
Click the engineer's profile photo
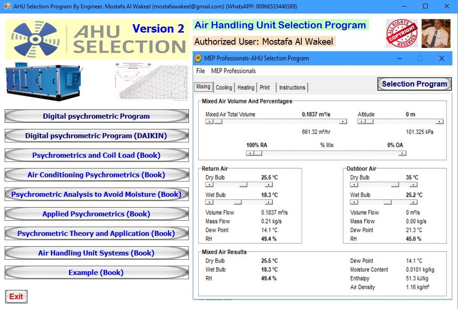coord(436,34)
